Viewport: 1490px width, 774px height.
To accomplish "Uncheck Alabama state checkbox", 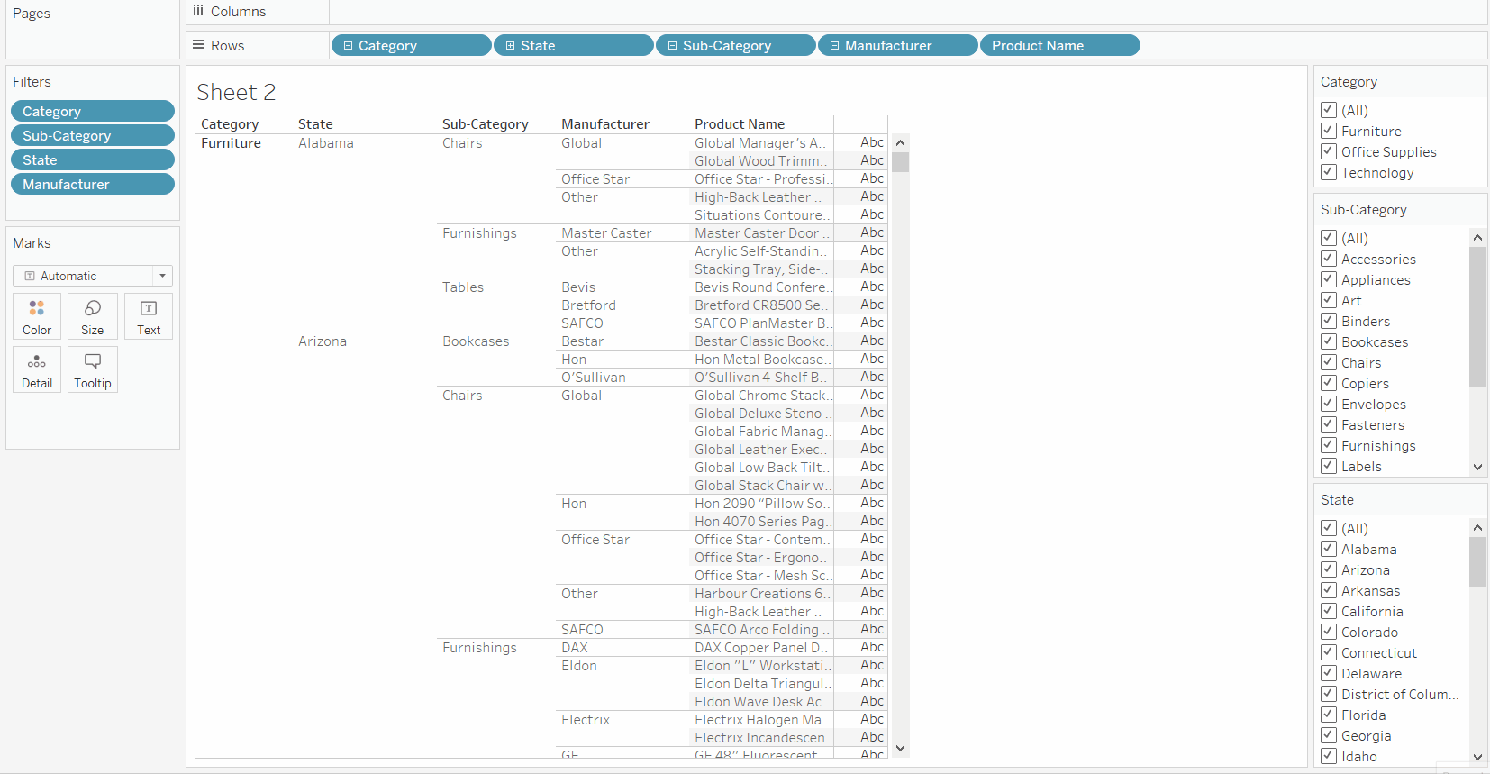I will (1329, 549).
